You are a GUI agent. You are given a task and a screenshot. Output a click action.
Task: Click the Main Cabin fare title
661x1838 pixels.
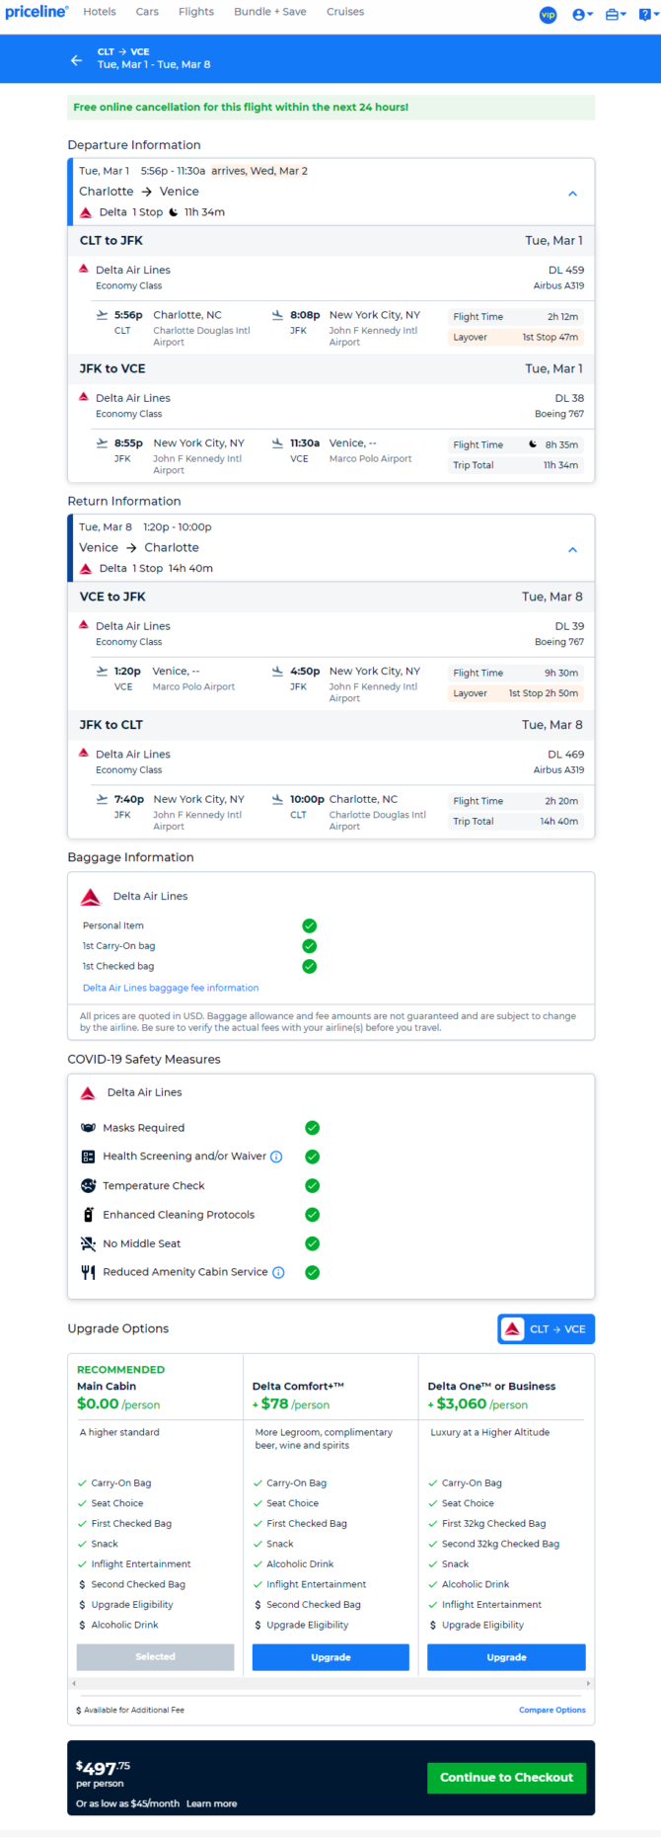tap(107, 1387)
